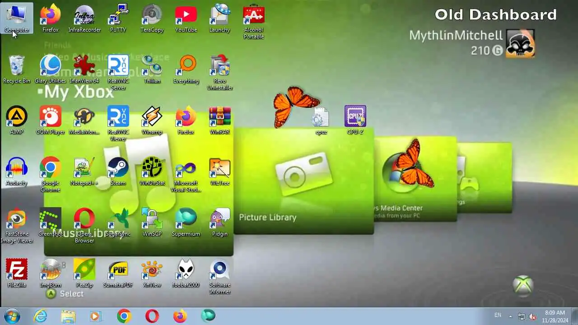
Task: Open the Software Informer shortcut
Action: click(x=220, y=277)
